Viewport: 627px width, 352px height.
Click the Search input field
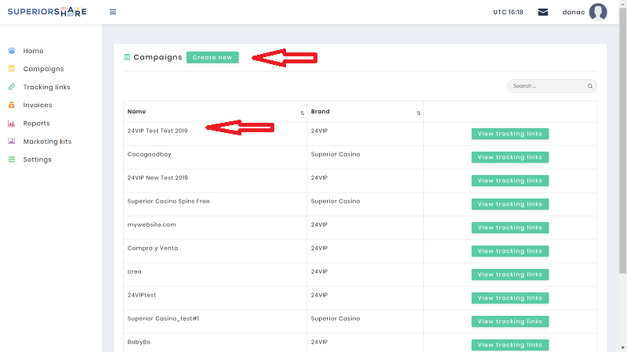[552, 86]
